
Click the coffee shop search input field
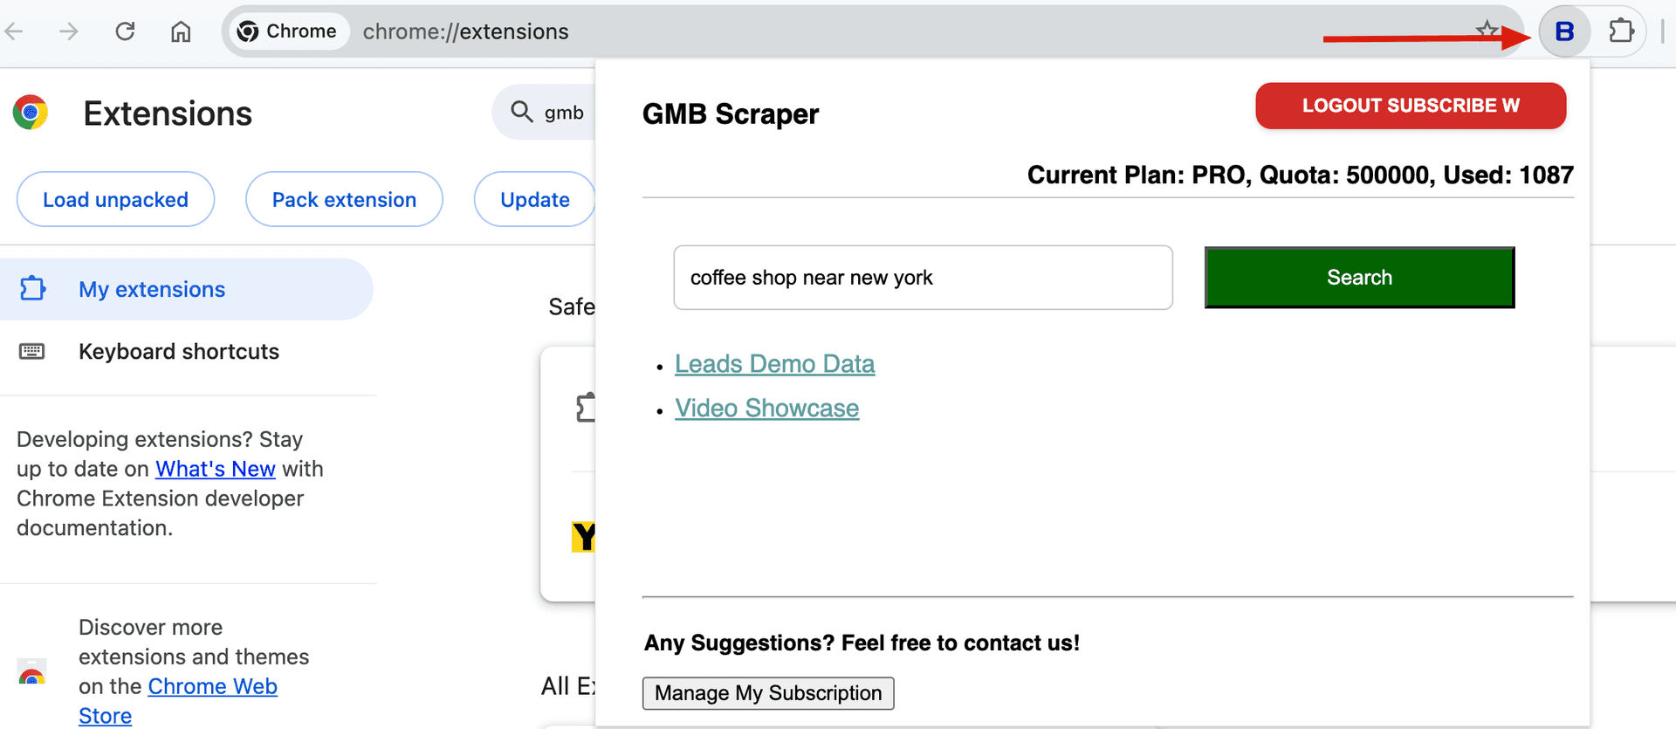[x=923, y=277]
